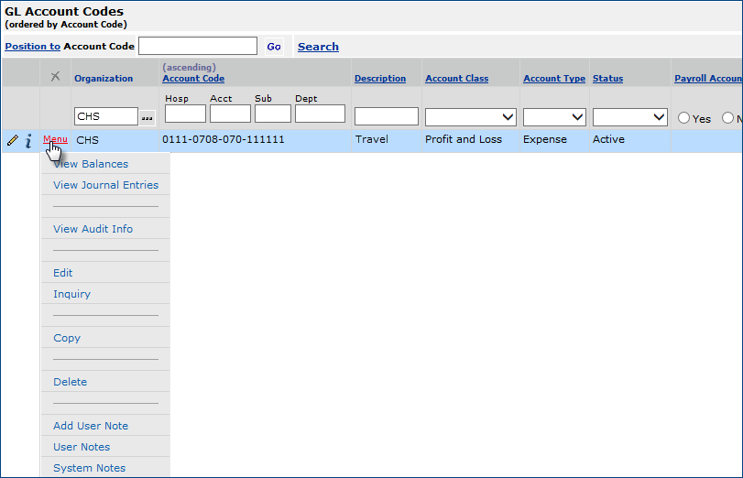Click the X clear filters icon in header
Viewport: 743px width, 478px height.
coord(55,77)
